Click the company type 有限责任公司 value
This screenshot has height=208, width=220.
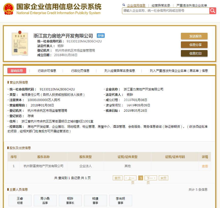point(53,95)
